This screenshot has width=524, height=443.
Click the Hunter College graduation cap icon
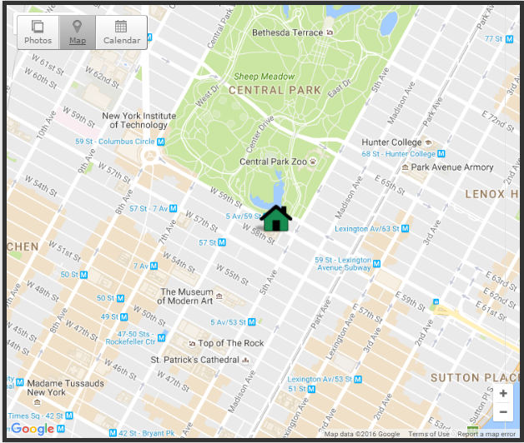click(428, 142)
